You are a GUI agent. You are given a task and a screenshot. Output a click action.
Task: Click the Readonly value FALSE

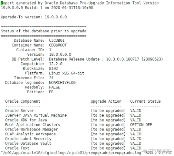(55, 87)
